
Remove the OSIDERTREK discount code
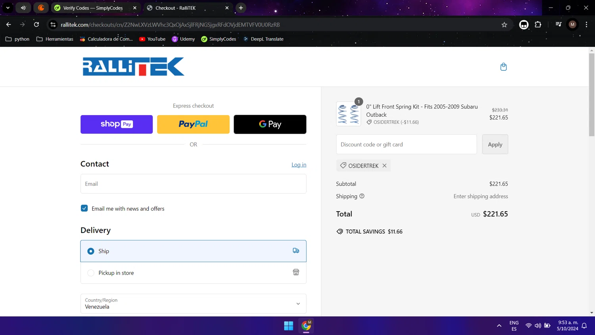click(x=384, y=166)
